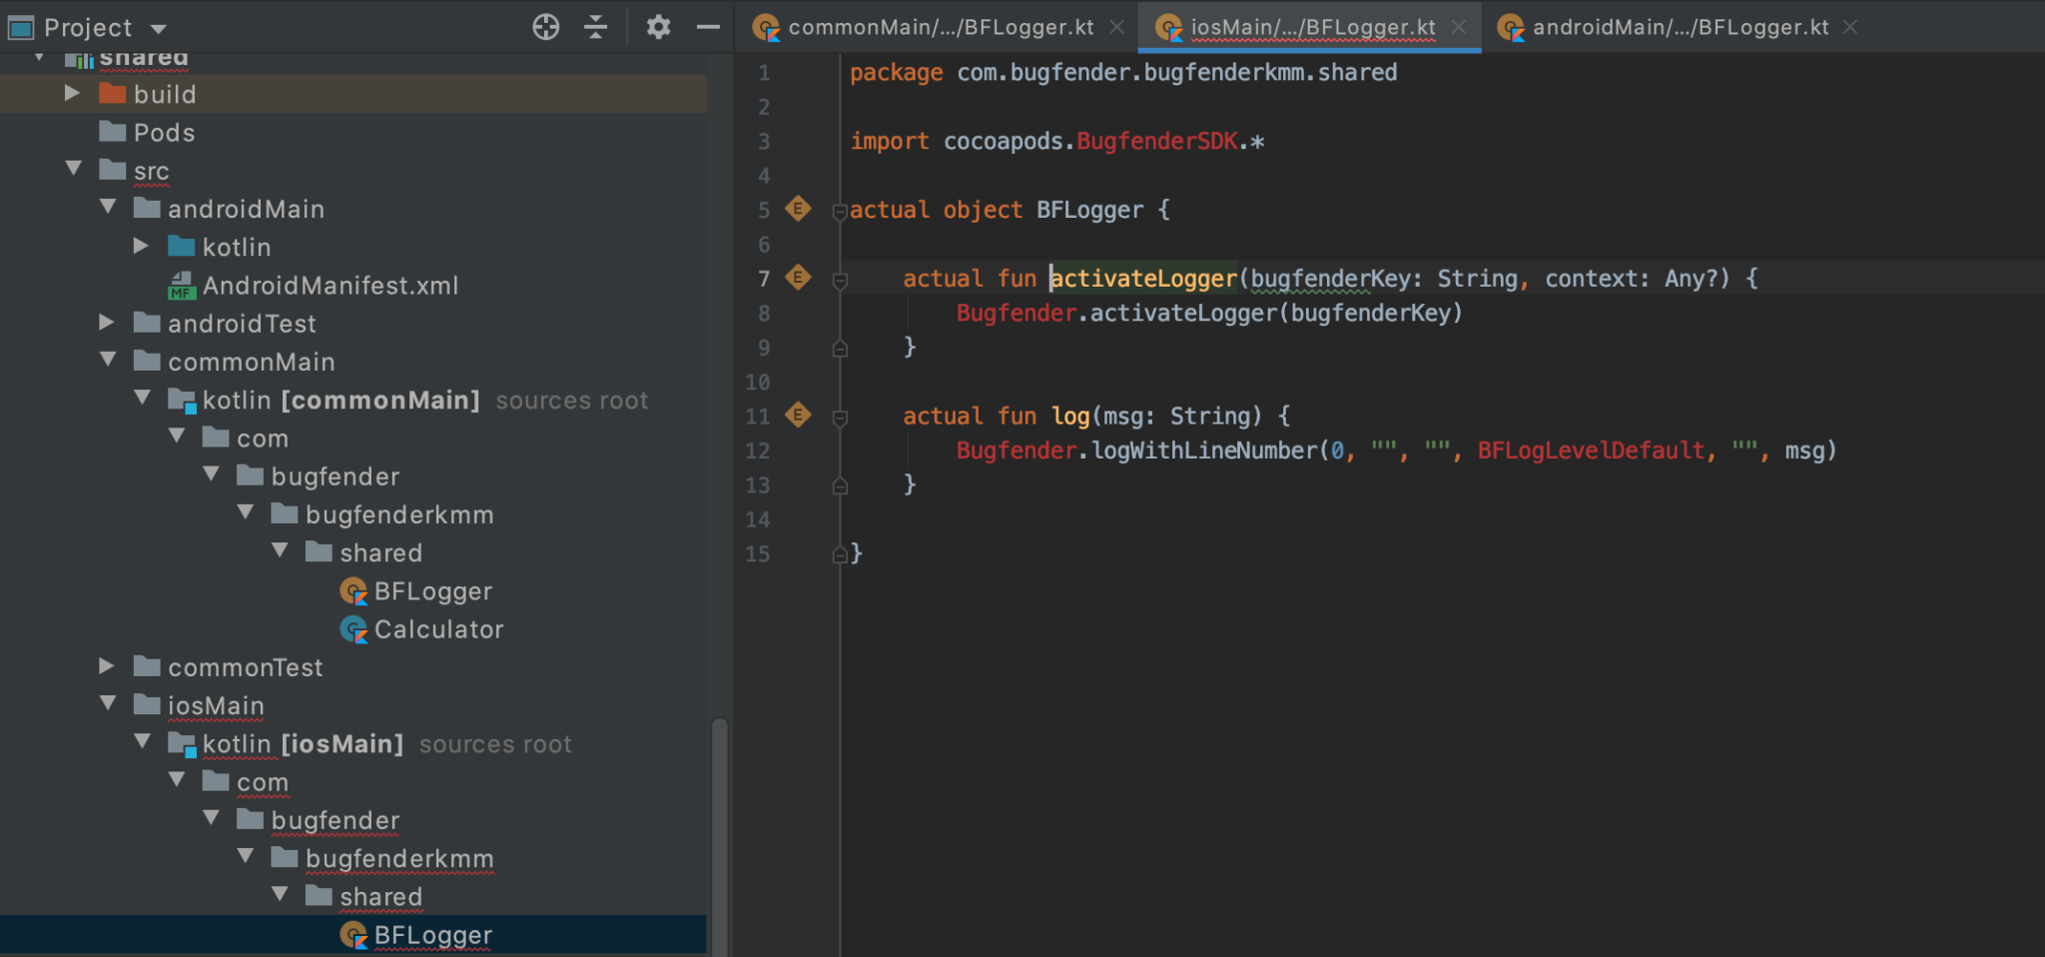The width and height of the screenshot is (2045, 957).
Task: Click line number 12 in the editor gutter
Action: [759, 451]
